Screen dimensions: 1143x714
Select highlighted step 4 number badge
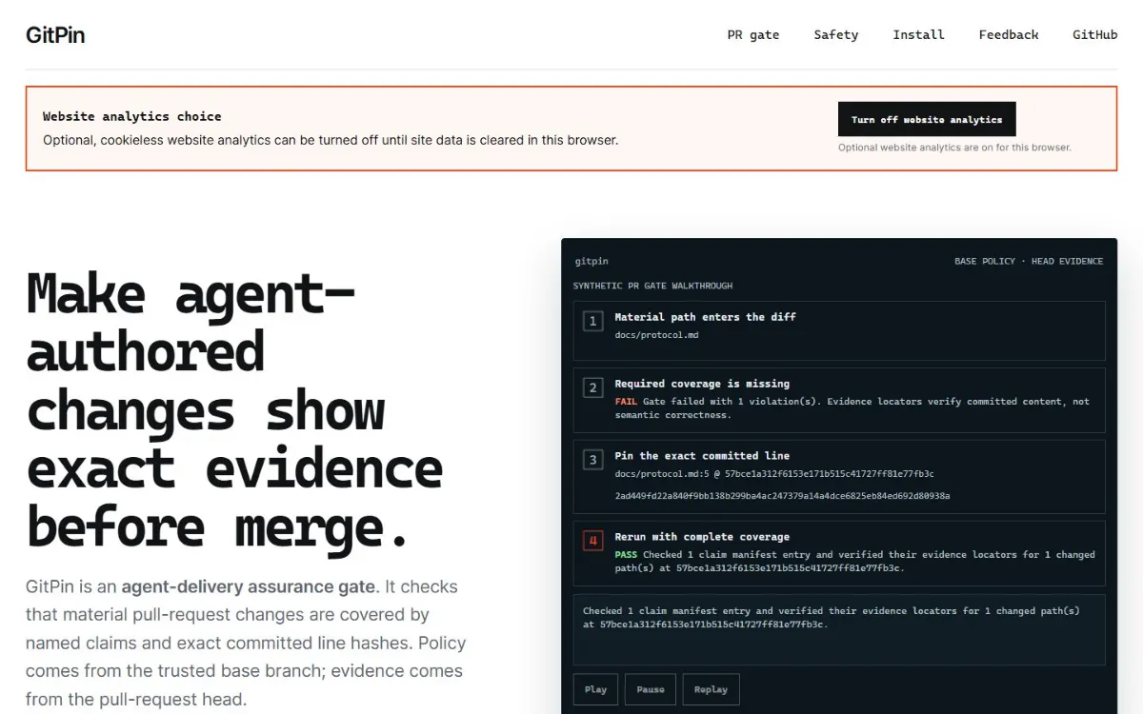click(x=592, y=541)
